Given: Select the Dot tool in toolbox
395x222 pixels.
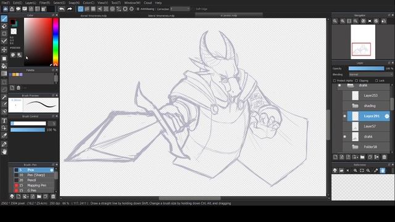Looking at the screenshot, I should pyautogui.click(x=4, y=33).
